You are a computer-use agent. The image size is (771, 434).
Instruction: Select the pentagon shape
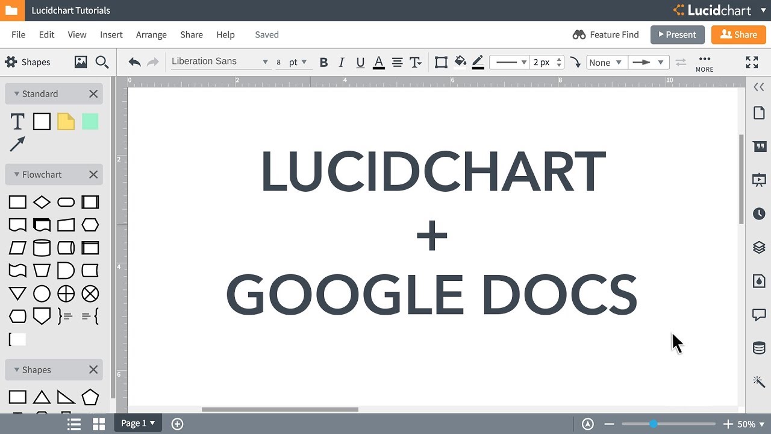click(90, 397)
